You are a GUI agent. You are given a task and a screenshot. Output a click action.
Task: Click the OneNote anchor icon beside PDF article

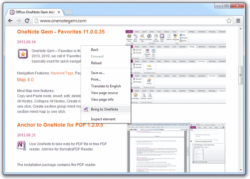click(21, 146)
